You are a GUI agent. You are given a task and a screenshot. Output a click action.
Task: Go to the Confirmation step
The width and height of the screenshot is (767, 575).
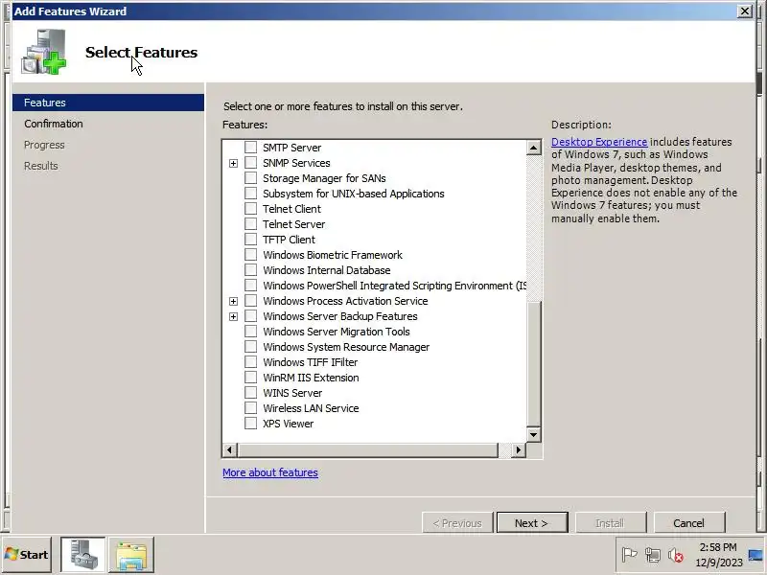point(54,124)
